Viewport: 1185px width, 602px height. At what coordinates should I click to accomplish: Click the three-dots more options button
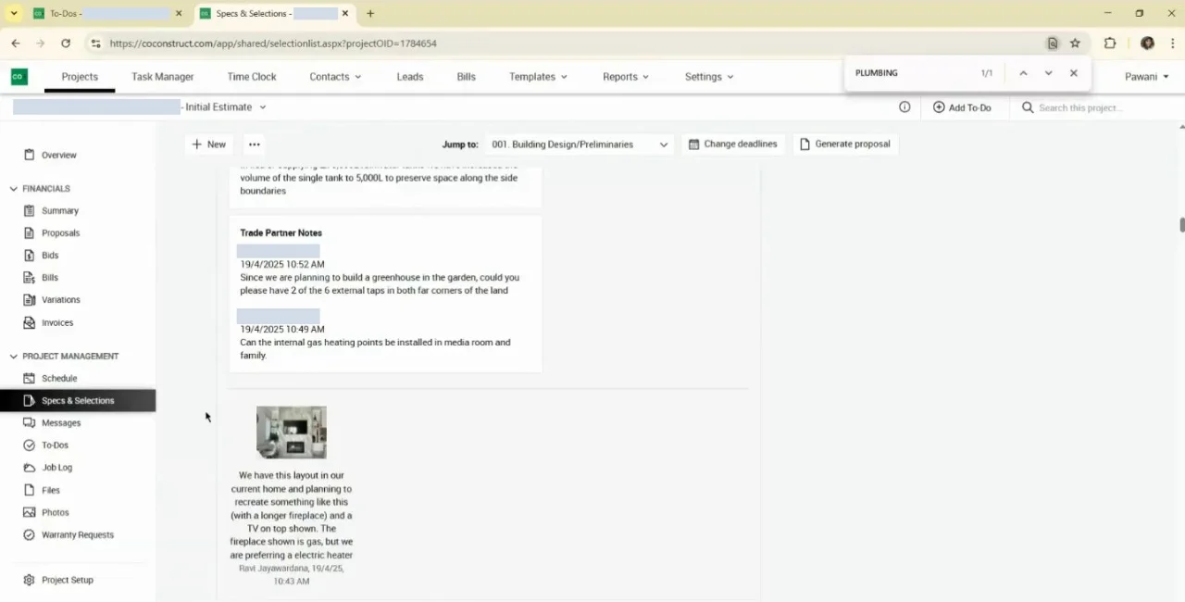[255, 144]
